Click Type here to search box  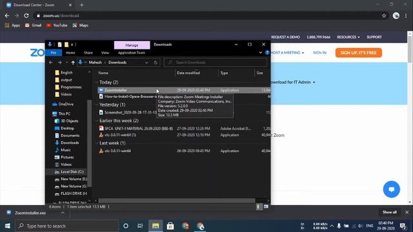[66, 226]
